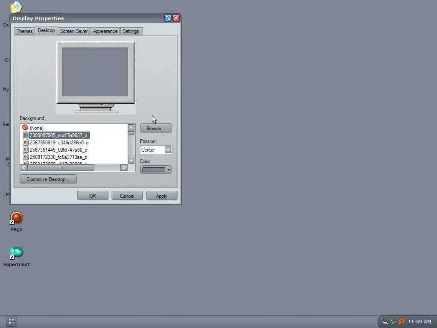
Task: Open the Start menu button in taskbar
Action: click(x=12, y=322)
